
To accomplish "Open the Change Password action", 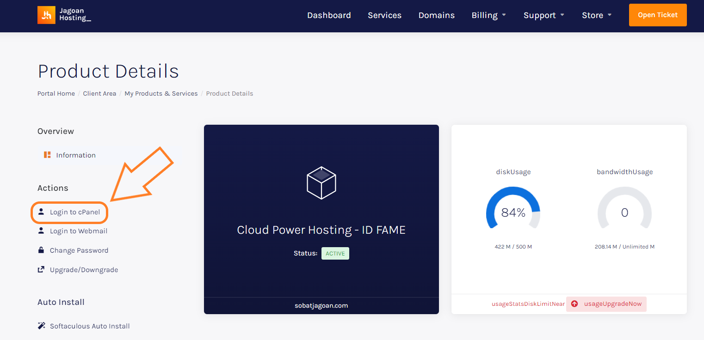I will pos(79,250).
